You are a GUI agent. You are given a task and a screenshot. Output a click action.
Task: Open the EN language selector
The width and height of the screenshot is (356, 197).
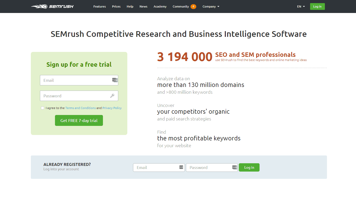tap(301, 6)
